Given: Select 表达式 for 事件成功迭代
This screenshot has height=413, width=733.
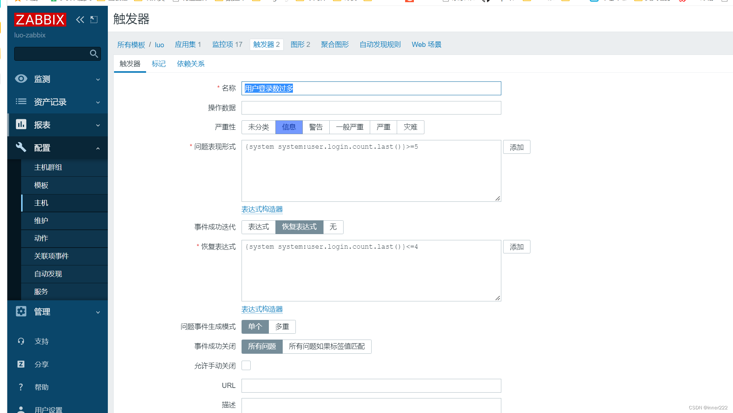Looking at the screenshot, I should click(259, 227).
